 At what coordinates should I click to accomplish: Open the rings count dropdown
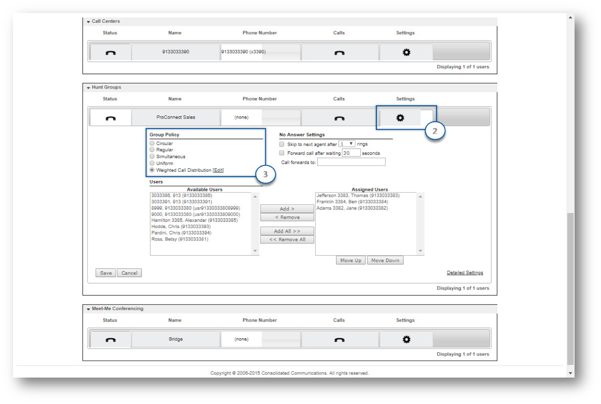pyautogui.click(x=347, y=144)
